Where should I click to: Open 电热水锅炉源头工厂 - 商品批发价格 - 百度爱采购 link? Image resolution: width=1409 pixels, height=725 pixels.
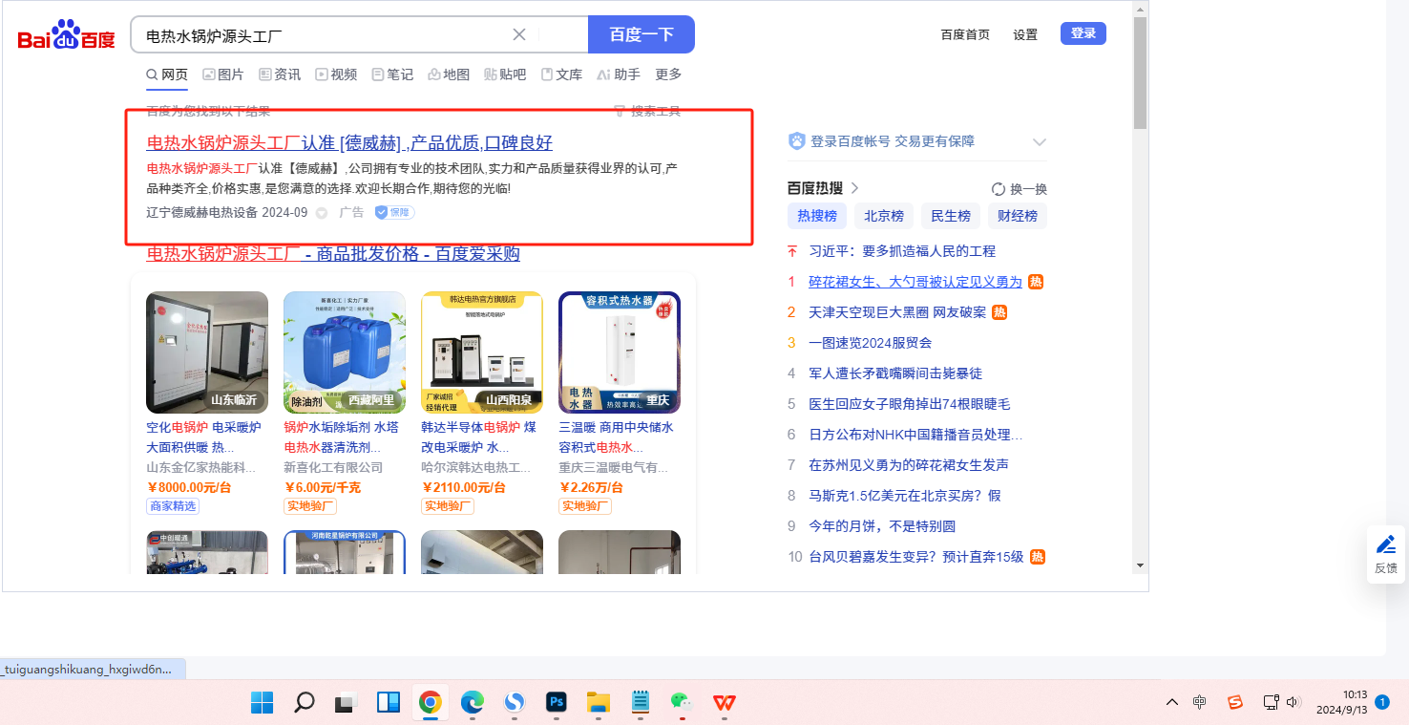333,253
